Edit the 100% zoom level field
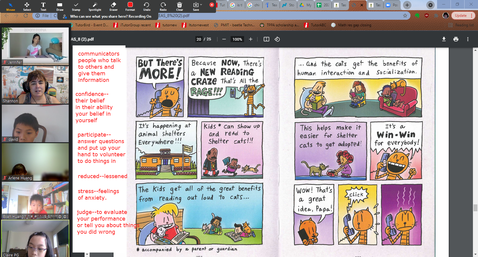Screen dimensions: 478x257 click(x=237, y=39)
